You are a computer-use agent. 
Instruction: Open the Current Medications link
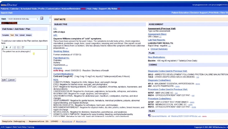(63, 74)
